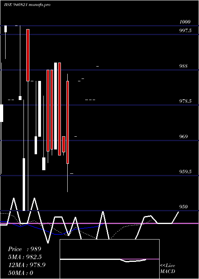Screen dimensions: 199x279
Task: Click the '12MA : 978.9' value
Action: [x=27, y=265]
